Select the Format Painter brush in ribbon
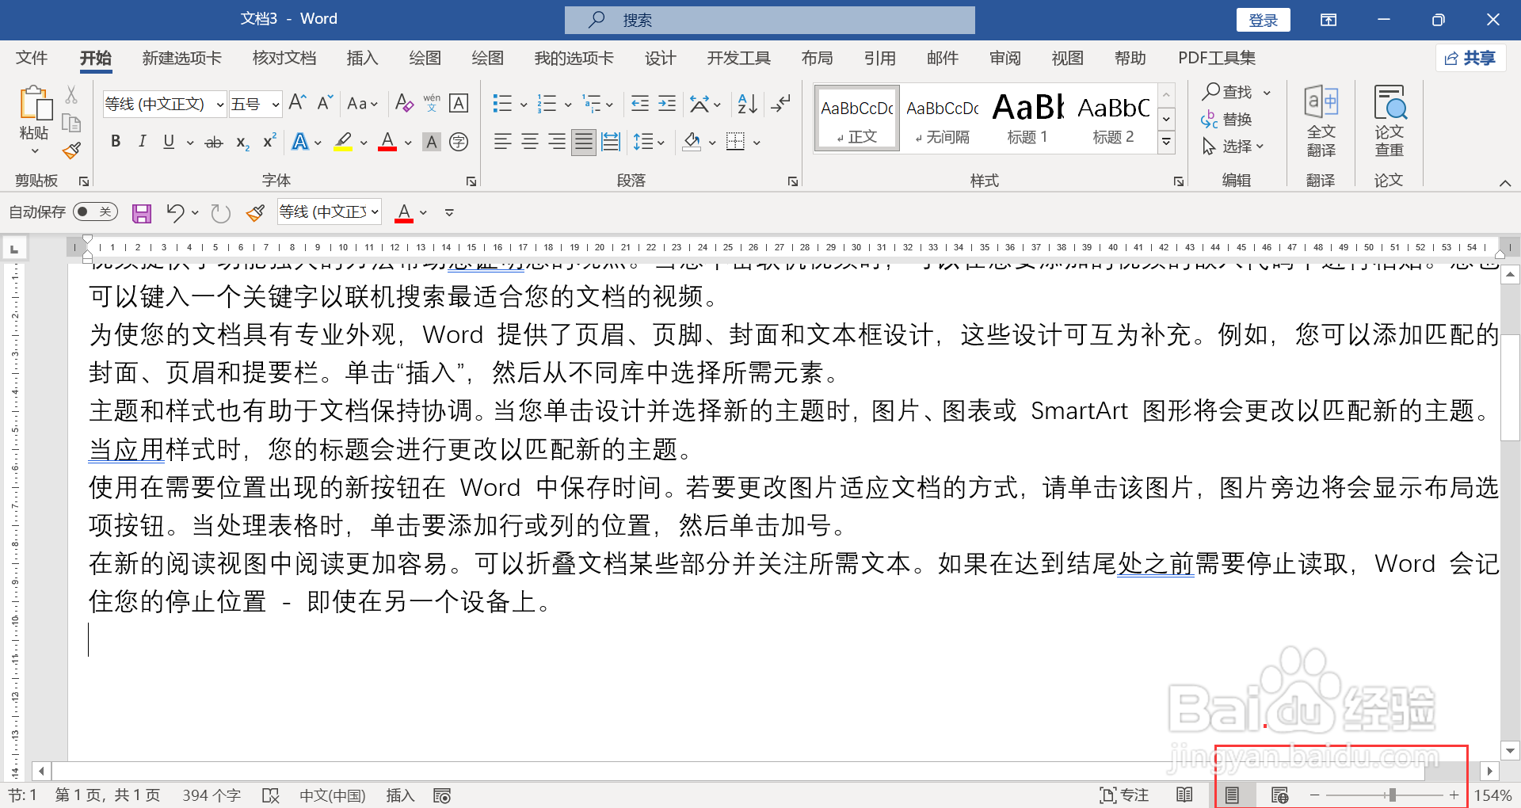 click(x=71, y=151)
